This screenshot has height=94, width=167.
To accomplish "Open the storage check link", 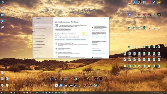I will pyautogui.click(x=97, y=50).
